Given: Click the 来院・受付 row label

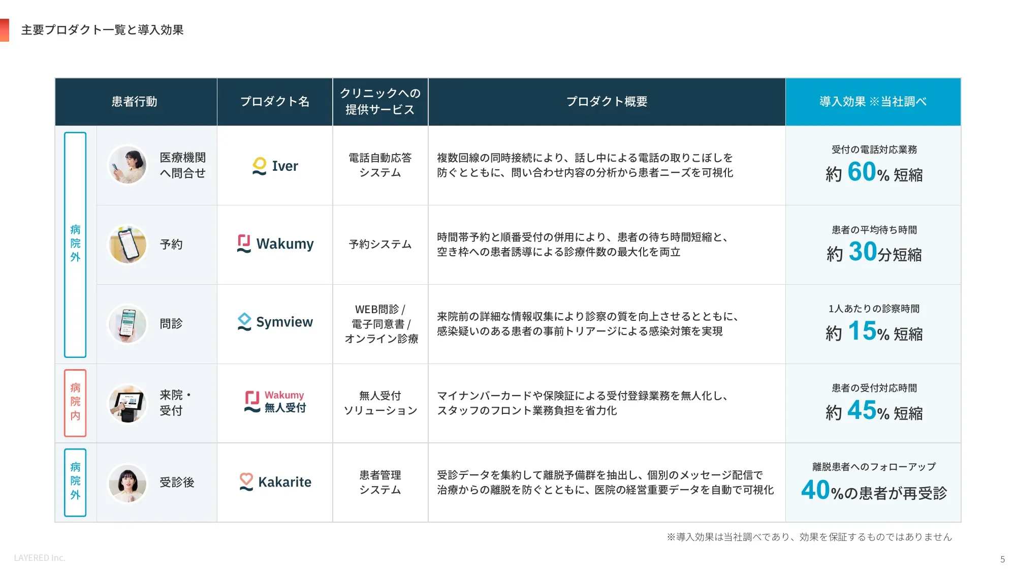Looking at the screenshot, I should point(176,403).
